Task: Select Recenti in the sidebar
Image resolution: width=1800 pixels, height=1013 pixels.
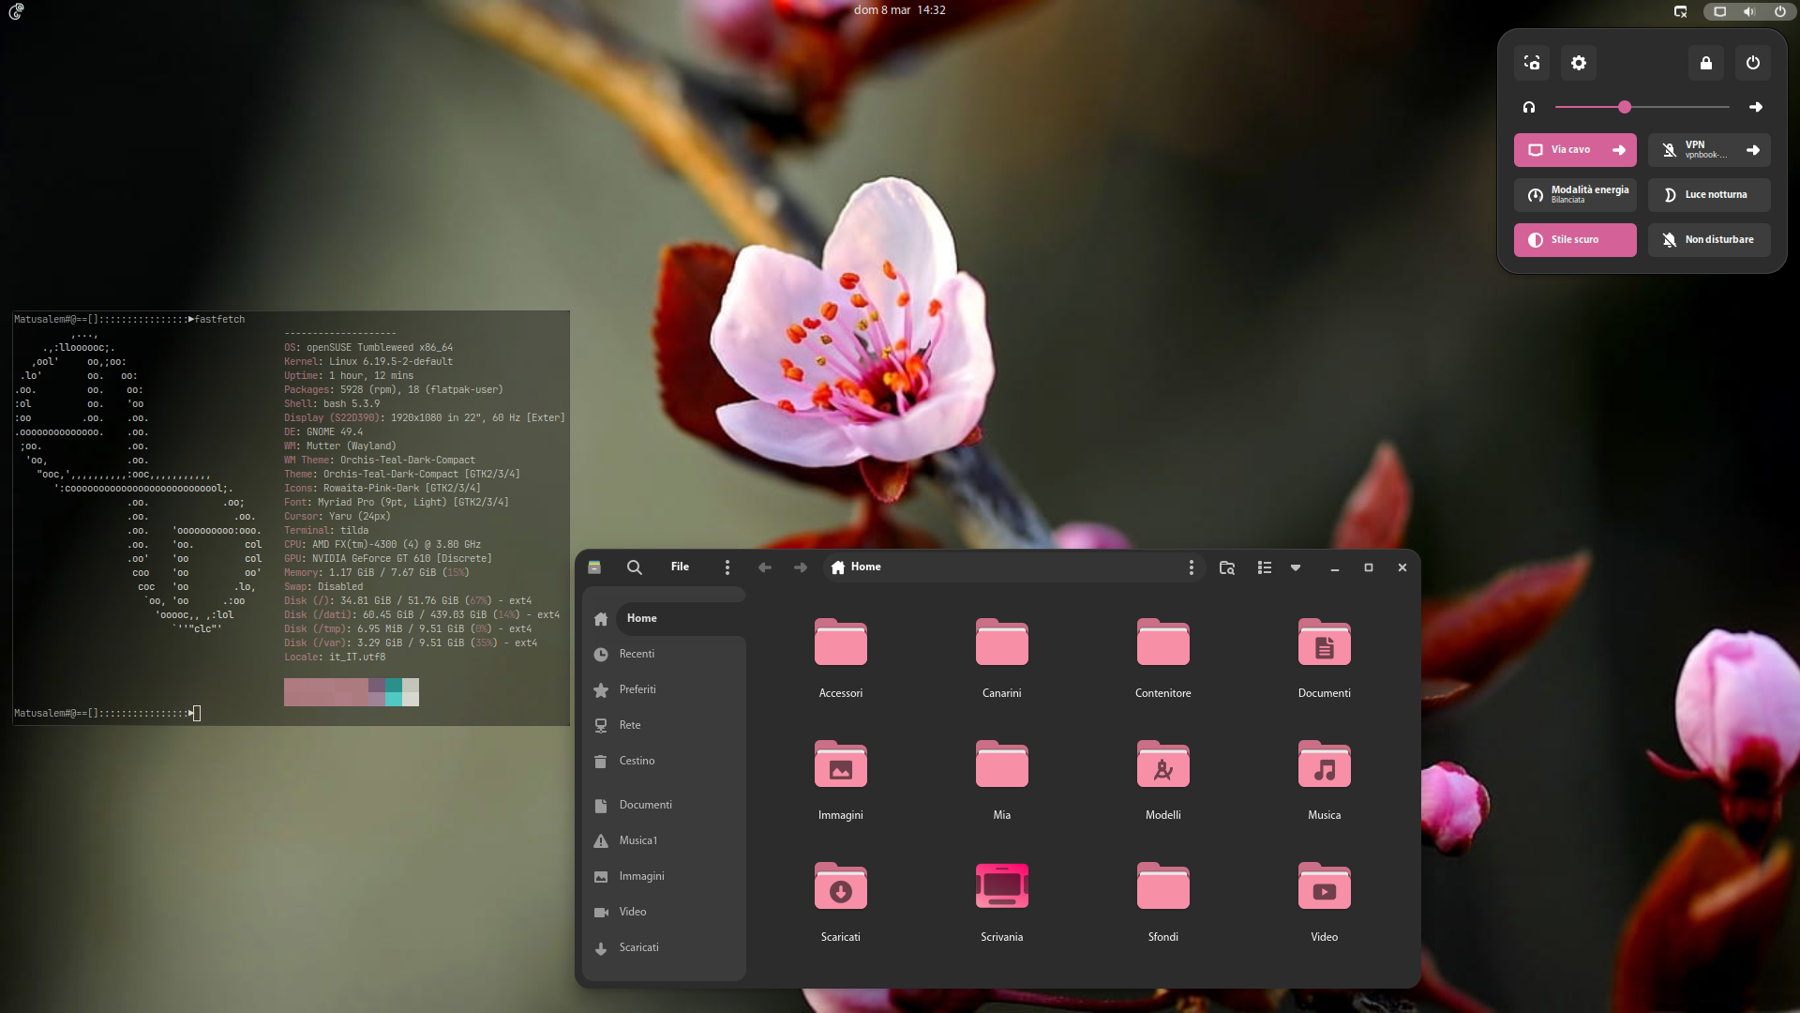Action: (637, 654)
